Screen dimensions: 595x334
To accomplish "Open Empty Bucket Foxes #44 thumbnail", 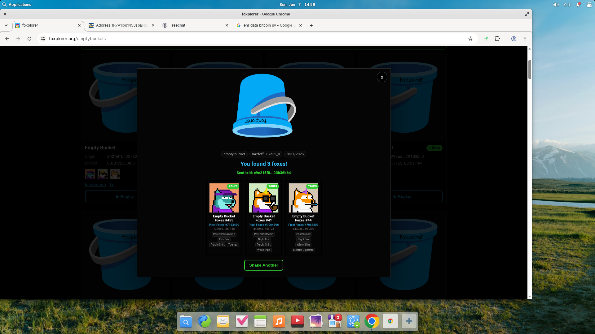I will (x=303, y=198).
